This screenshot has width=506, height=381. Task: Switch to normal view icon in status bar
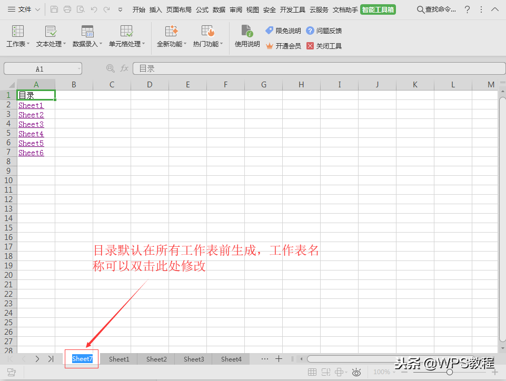point(312,372)
